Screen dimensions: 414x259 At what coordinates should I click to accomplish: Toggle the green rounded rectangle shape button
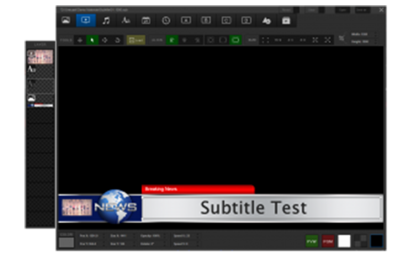[x=235, y=40]
